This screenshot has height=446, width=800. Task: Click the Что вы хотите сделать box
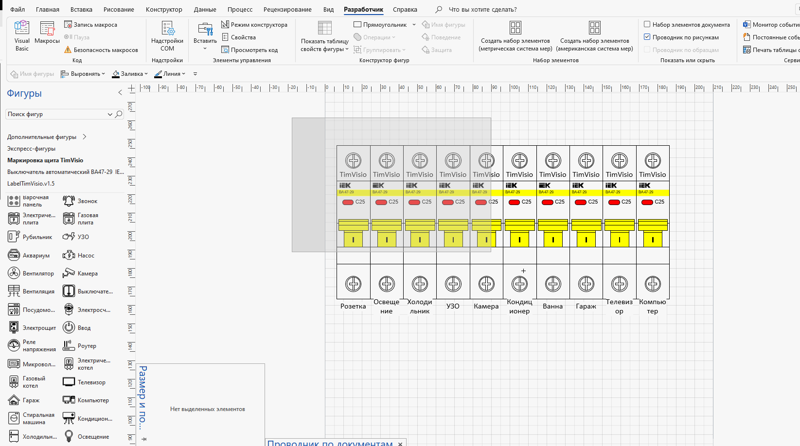pyautogui.click(x=482, y=9)
